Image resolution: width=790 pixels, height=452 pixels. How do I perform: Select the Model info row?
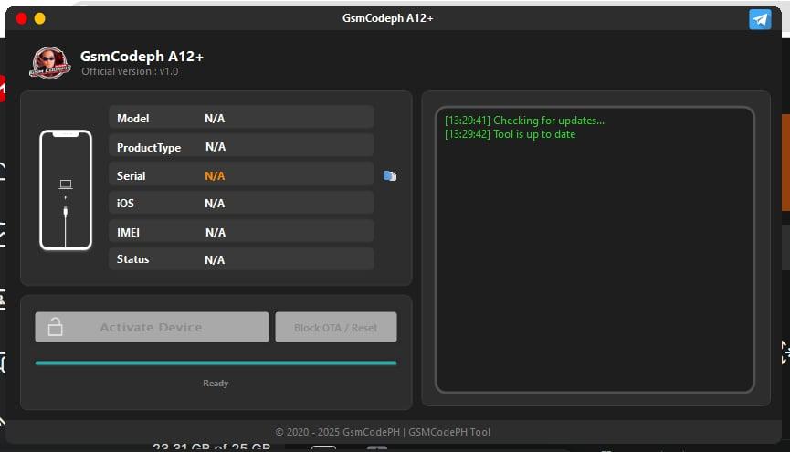coord(241,118)
